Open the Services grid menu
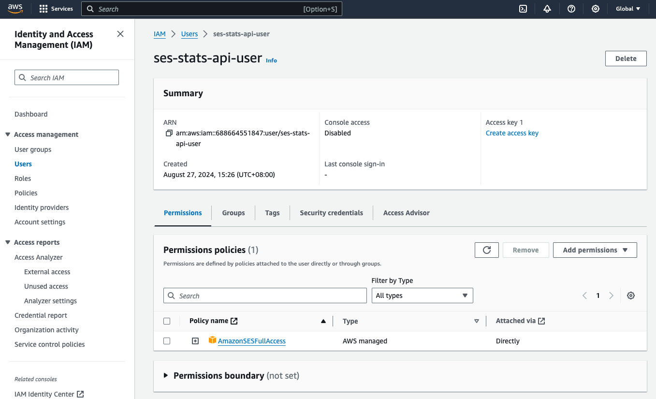This screenshot has width=656, height=399. pos(44,9)
